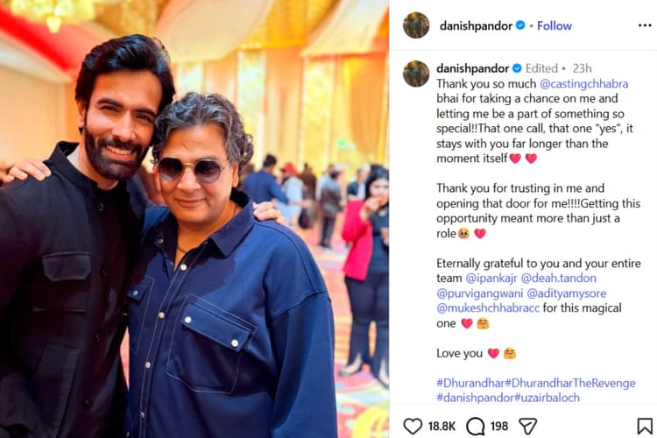Viewport: 657px width, 438px height.
Task: Click the header danishpandor profile picture
Action: click(416, 25)
